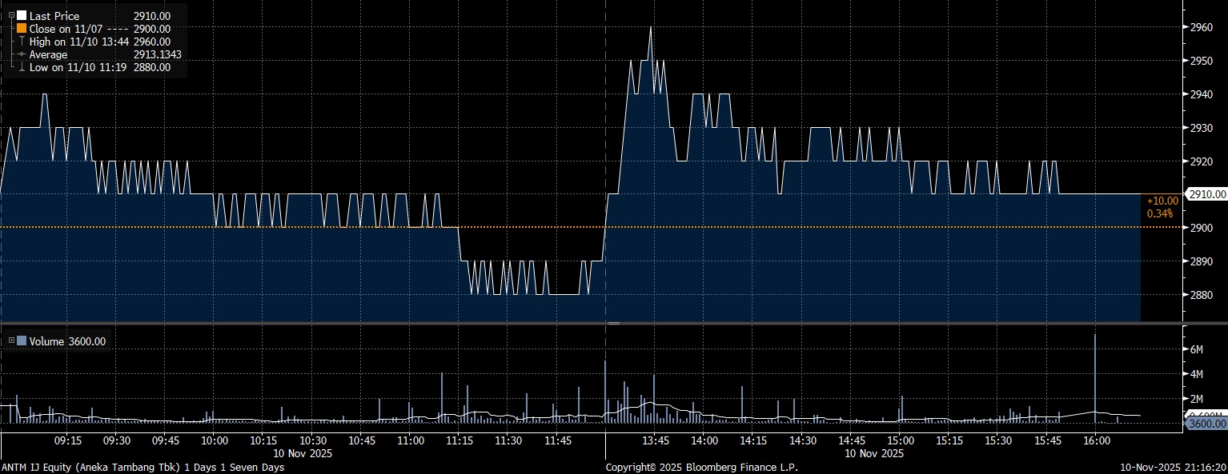Click the panel divider between price and volume
Viewport: 1228px width, 474px height.
tap(613, 323)
